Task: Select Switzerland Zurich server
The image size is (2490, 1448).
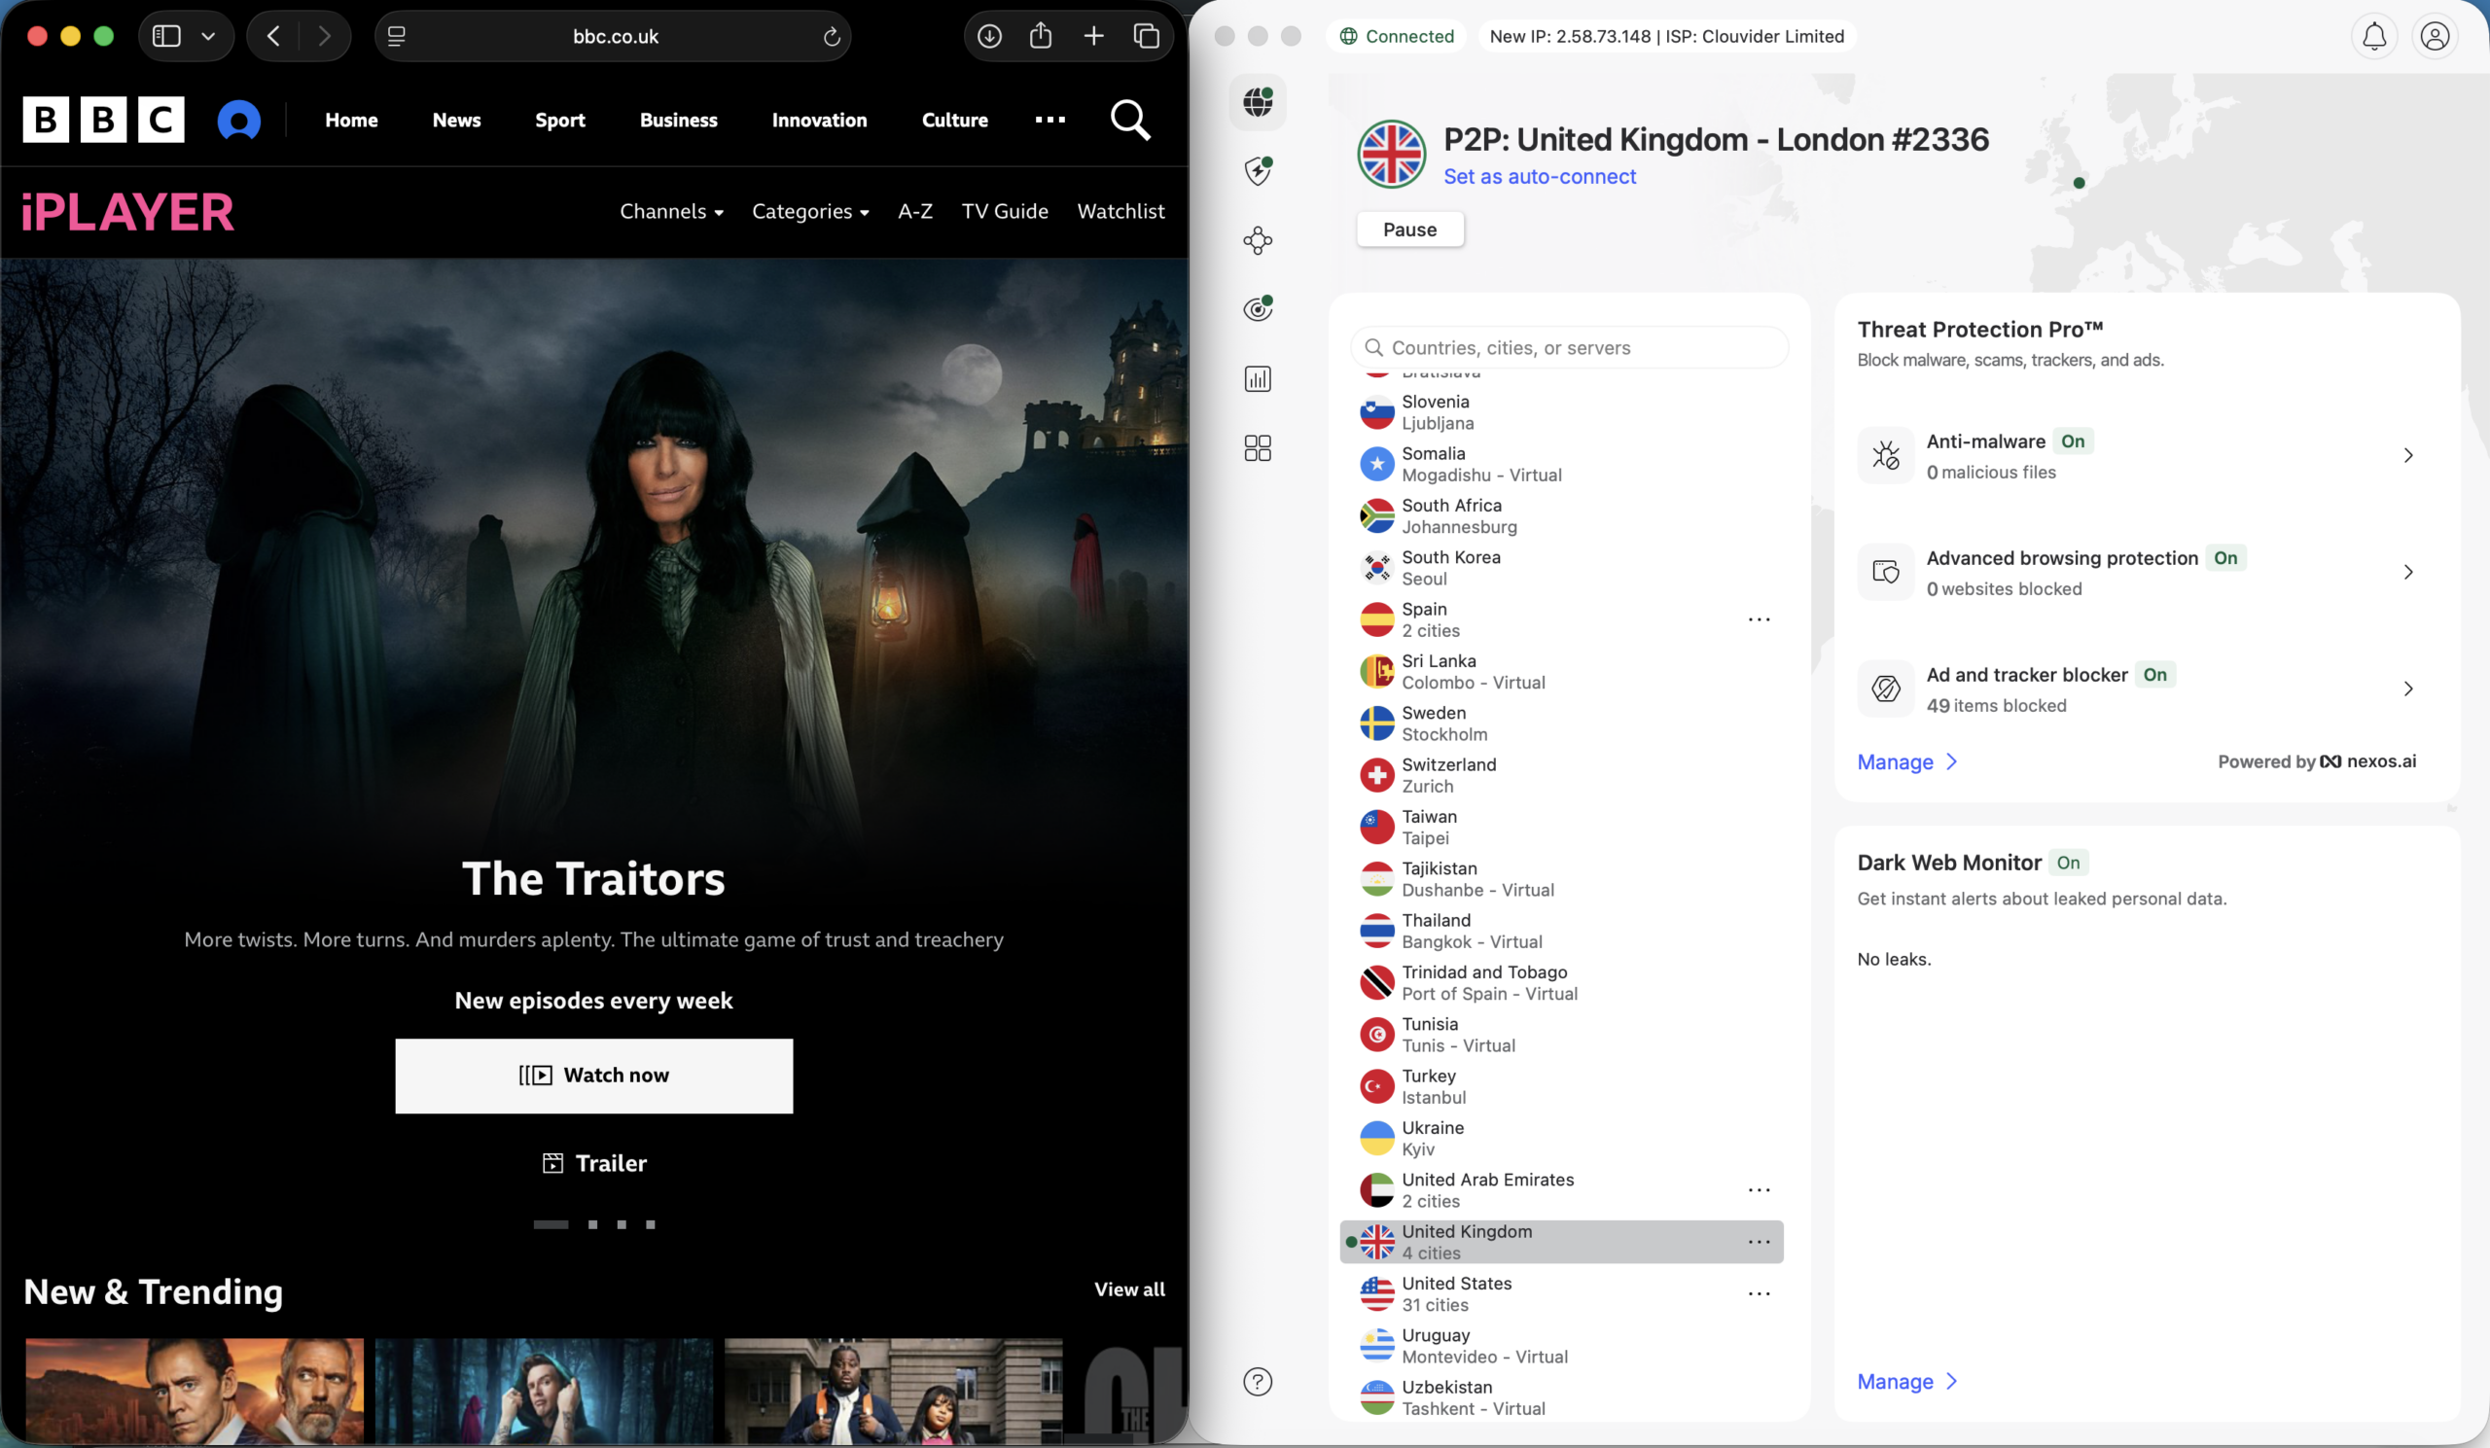Action: (1561, 775)
